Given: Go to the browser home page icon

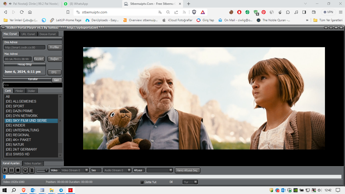Looking at the screenshot, I should (30, 12).
